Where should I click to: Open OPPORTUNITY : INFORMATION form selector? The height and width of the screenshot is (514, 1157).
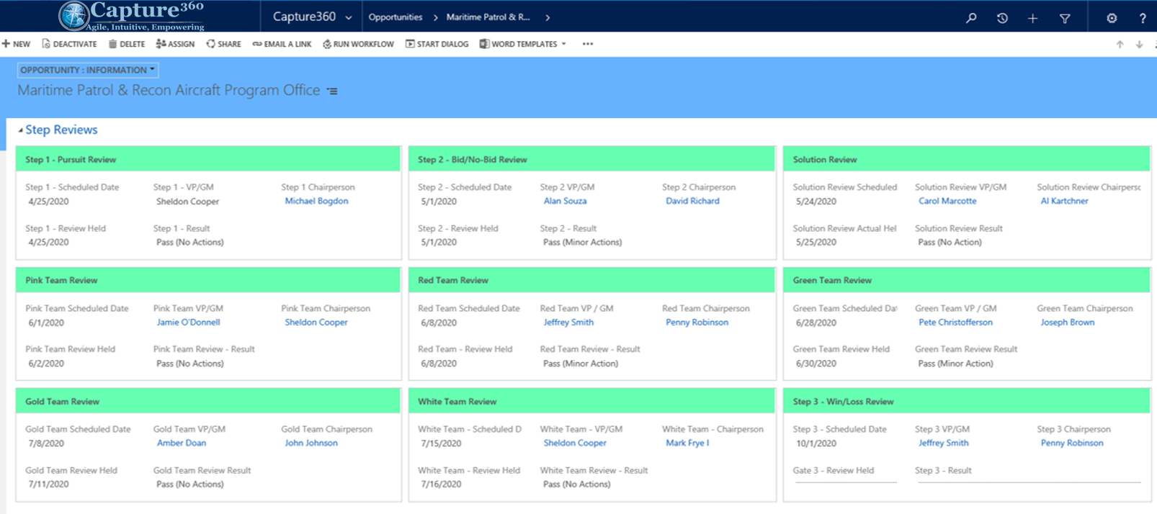pyautogui.click(x=87, y=70)
